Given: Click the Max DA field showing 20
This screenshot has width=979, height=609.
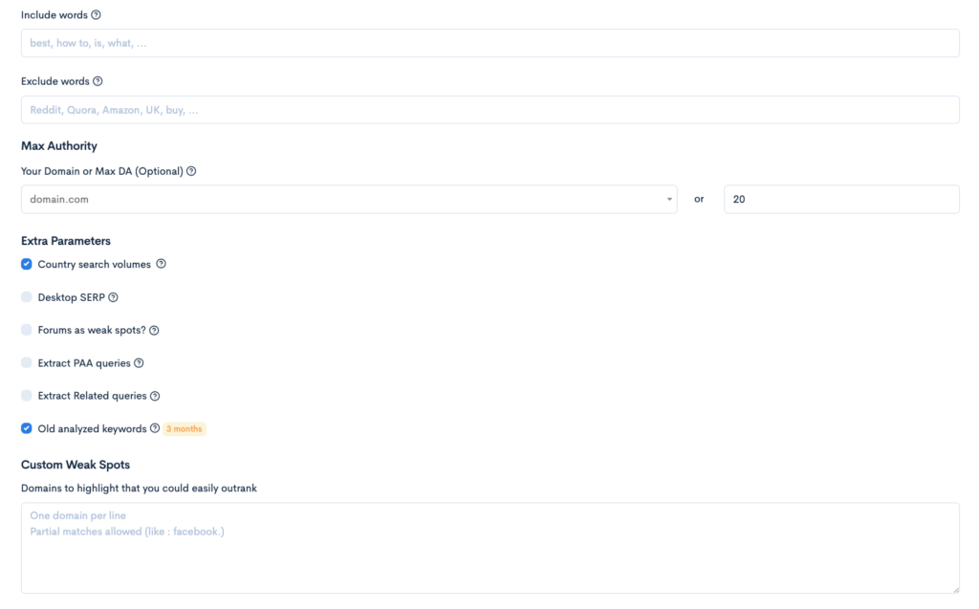Looking at the screenshot, I should coord(841,199).
